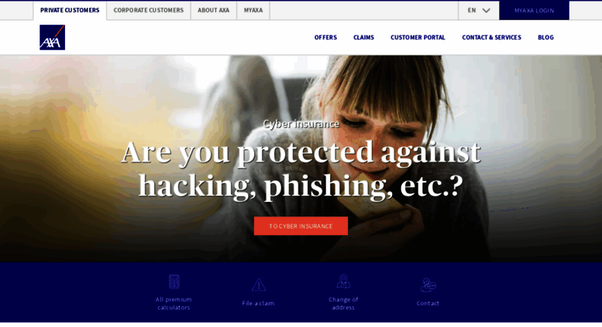602x327 pixels.
Task: Open the Change of address map icon
Action: [x=343, y=281]
